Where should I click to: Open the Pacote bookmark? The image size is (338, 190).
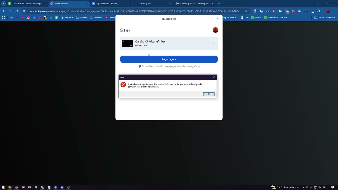point(256,18)
